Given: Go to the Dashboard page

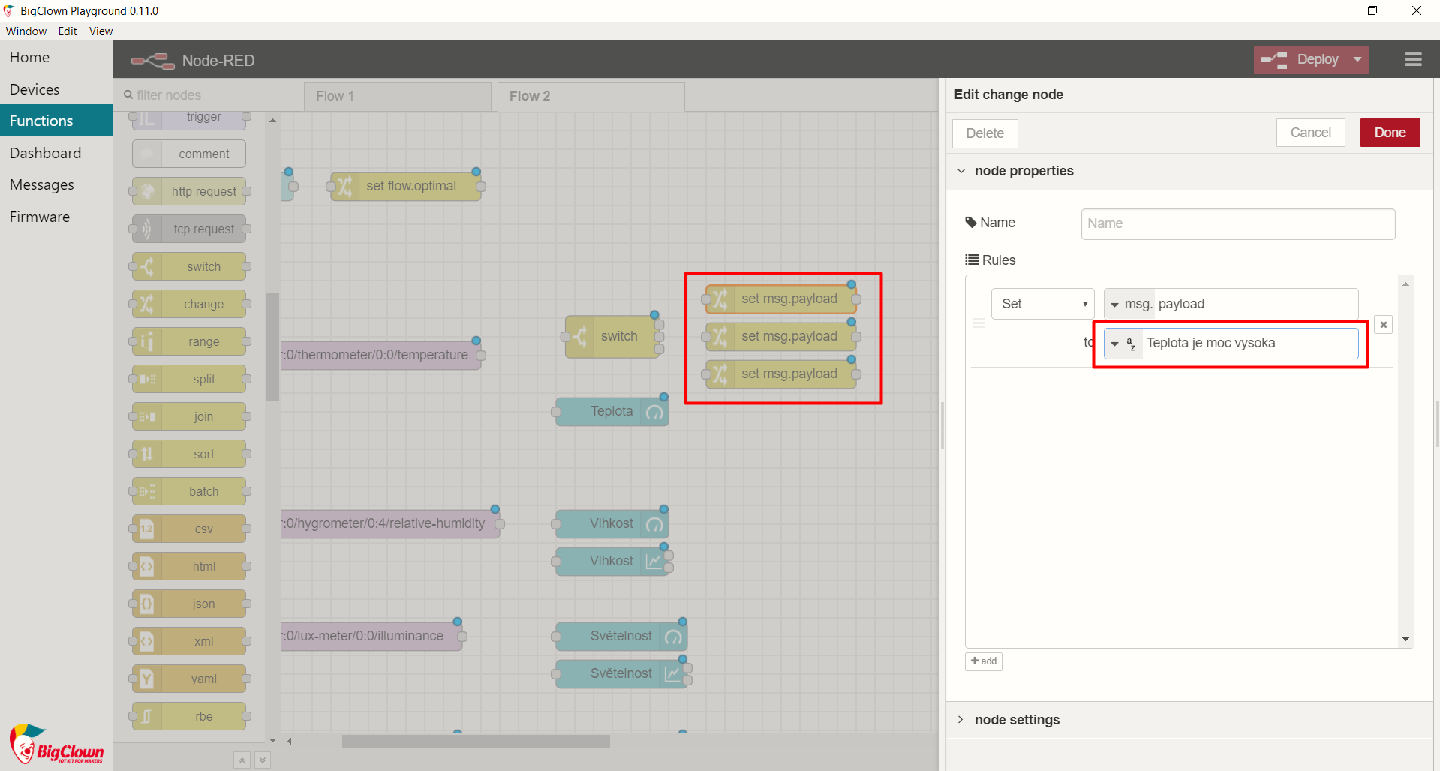Looking at the screenshot, I should (x=56, y=153).
